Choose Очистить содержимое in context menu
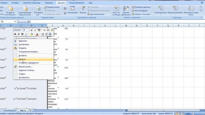Screen dimensions: 205x115 (x=33, y=63)
